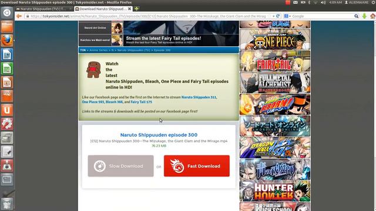Open Ubuntu Software Center from the dock
This screenshot has height=211, width=376.
pyautogui.click(x=6, y=96)
